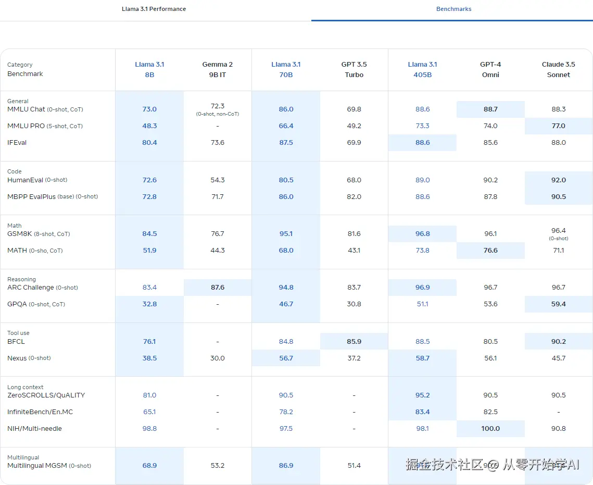The height and width of the screenshot is (485, 593).
Task: Click the MBPP EvalPlus benchmark label
Action: (53, 197)
